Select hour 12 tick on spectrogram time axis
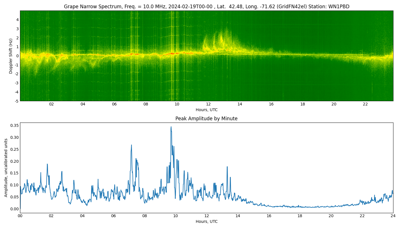Image resolution: width=400 pixels, height=228 pixels. [x=208, y=104]
